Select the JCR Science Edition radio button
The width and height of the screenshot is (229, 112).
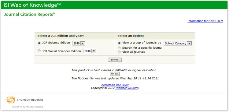tap(39, 43)
